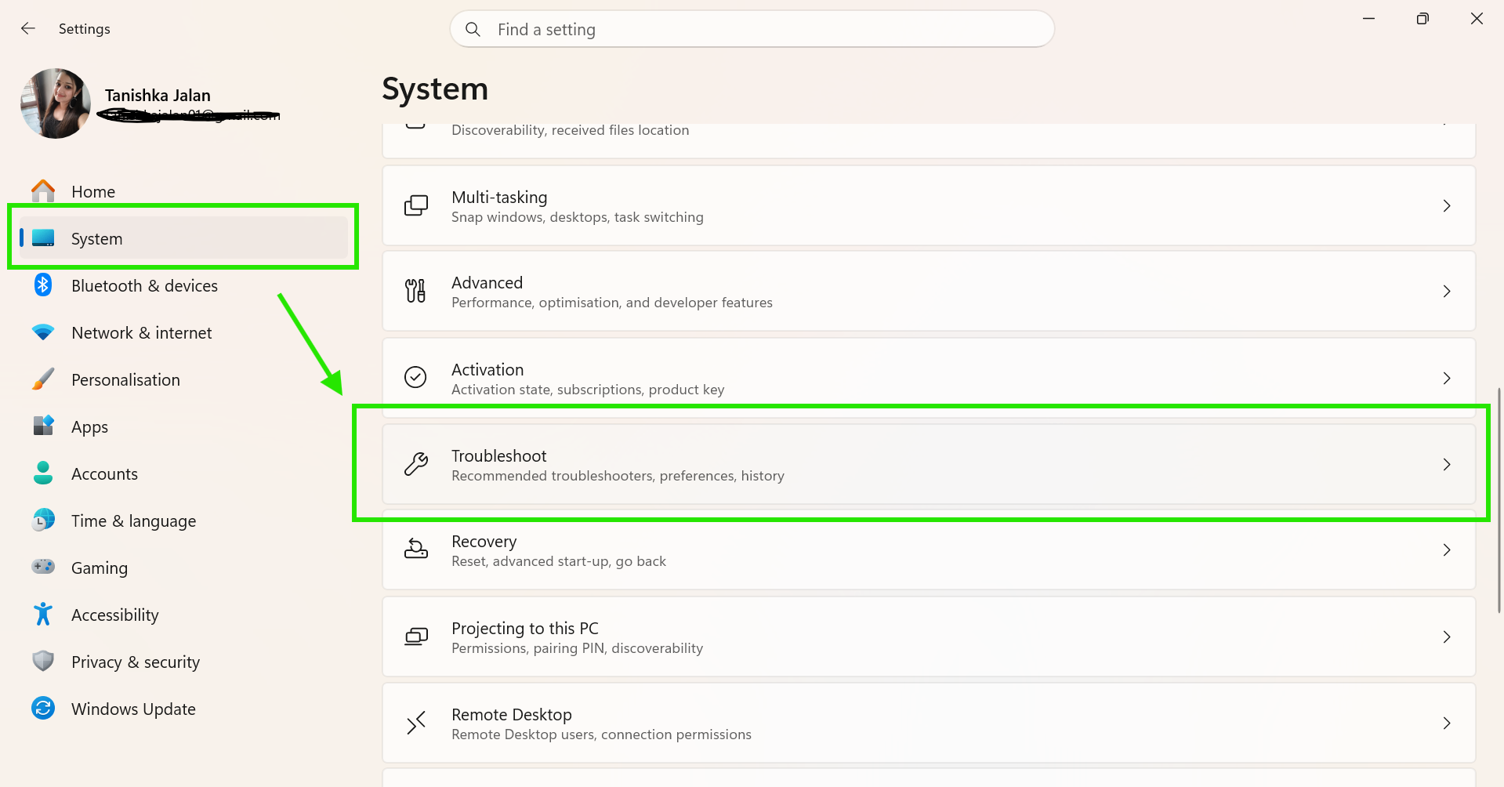Screen dimensions: 1504x787
Task: Click the Find a setting search box
Action: [752, 29]
